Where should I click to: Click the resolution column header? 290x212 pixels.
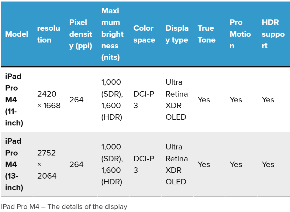pos(49,34)
